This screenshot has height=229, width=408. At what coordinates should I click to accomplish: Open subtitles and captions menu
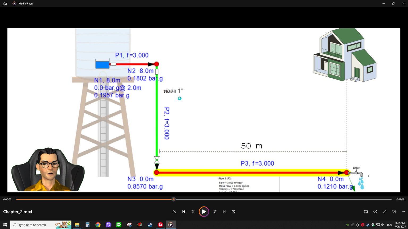[366, 212]
